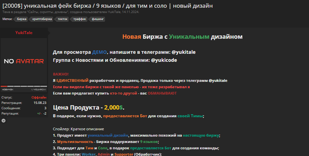This screenshot has height=156, width=309.
Task: Select the «траффик» tag
Action: click(79, 19)
